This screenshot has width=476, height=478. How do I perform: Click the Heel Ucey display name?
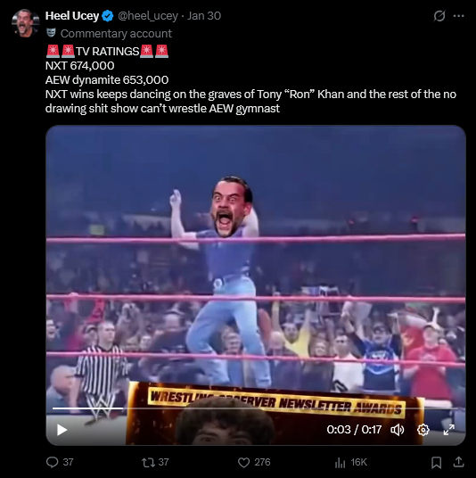(x=72, y=16)
